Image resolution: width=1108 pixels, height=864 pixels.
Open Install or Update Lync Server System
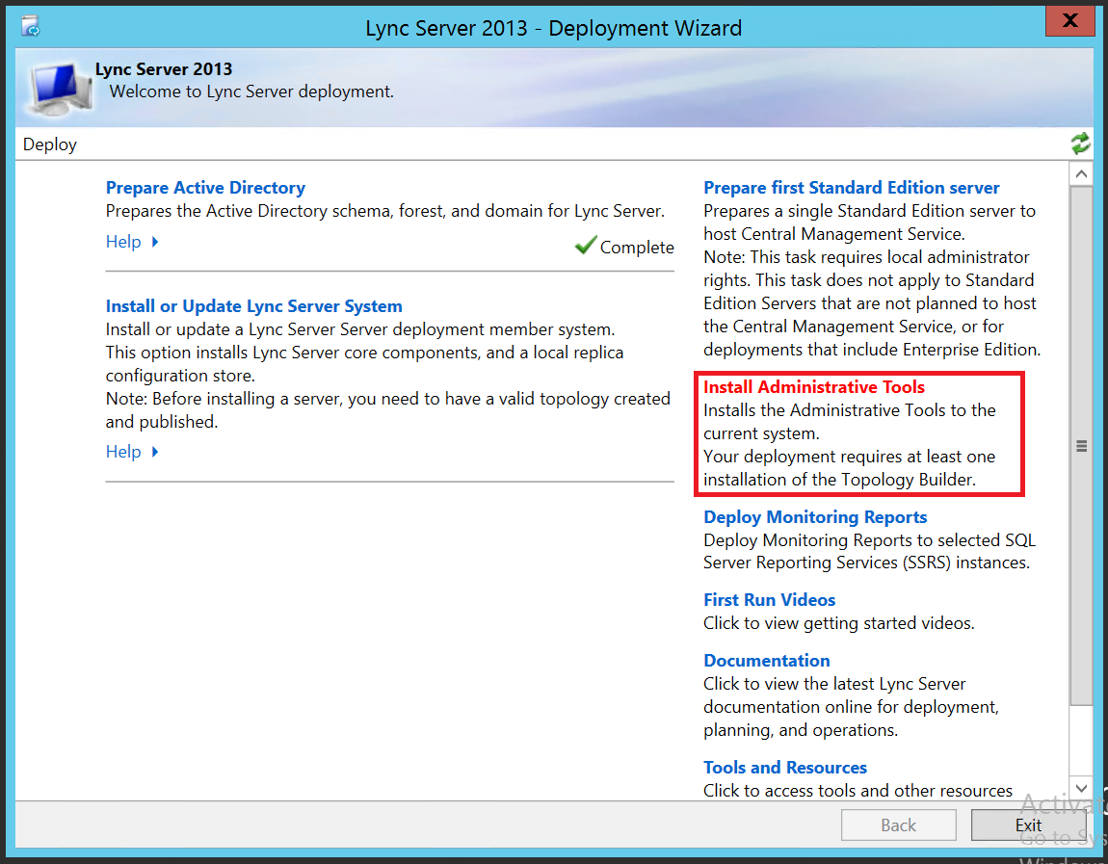tap(253, 306)
